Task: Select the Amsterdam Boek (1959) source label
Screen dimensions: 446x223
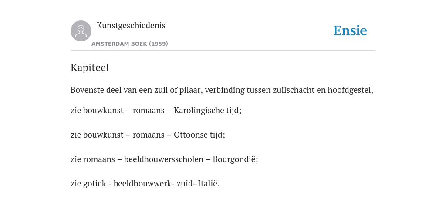Action: pyautogui.click(x=130, y=44)
